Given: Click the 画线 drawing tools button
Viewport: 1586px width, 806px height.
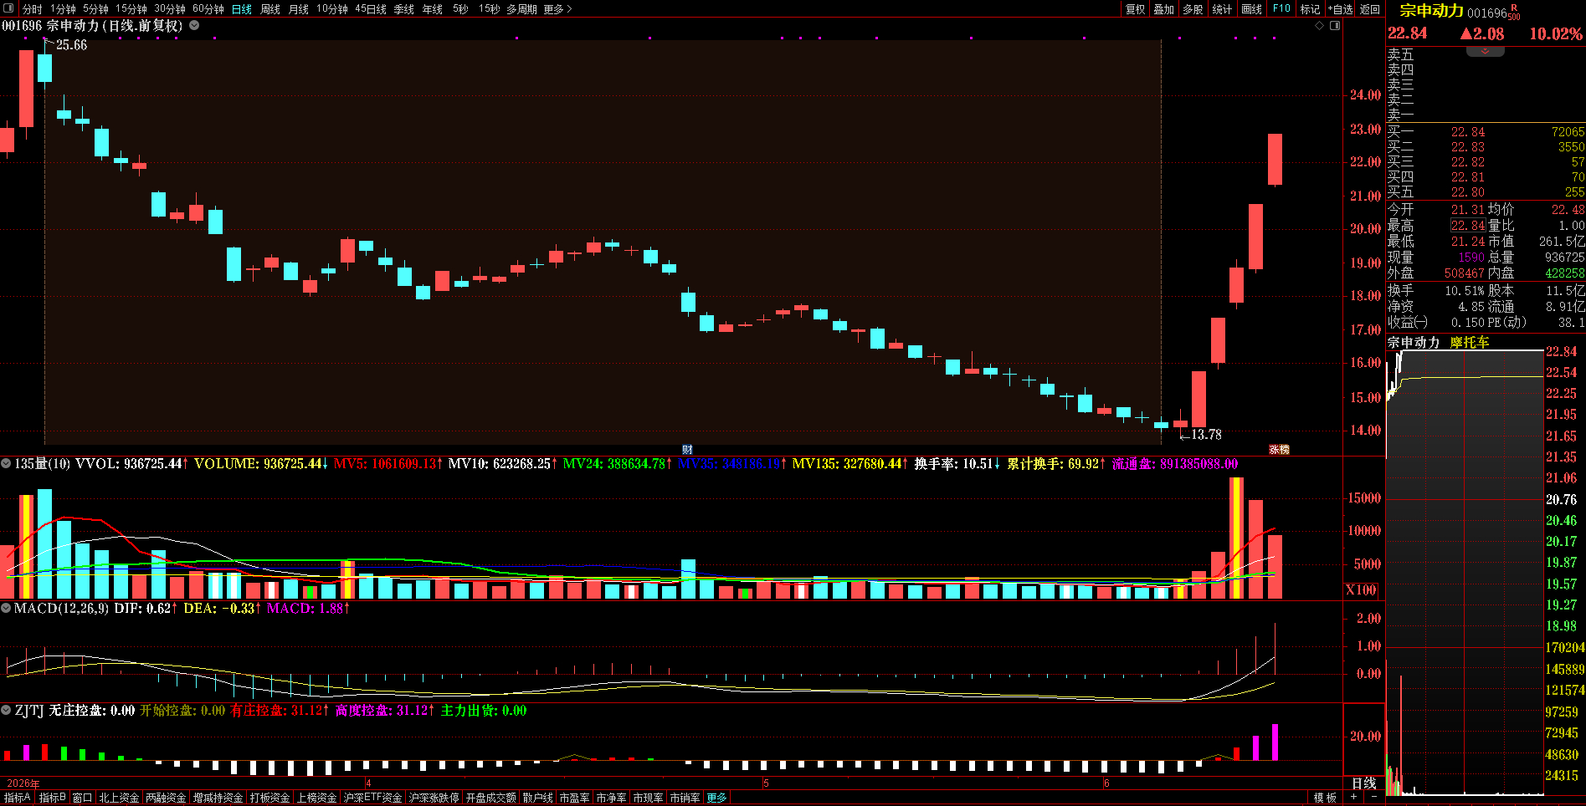Looking at the screenshot, I should click(1252, 9).
